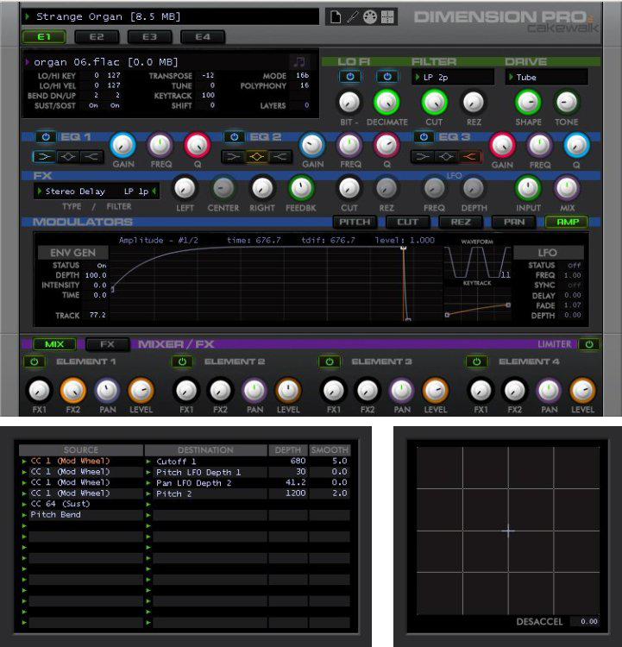Switch to element tab E4
The width and height of the screenshot is (622, 647).
(203, 37)
